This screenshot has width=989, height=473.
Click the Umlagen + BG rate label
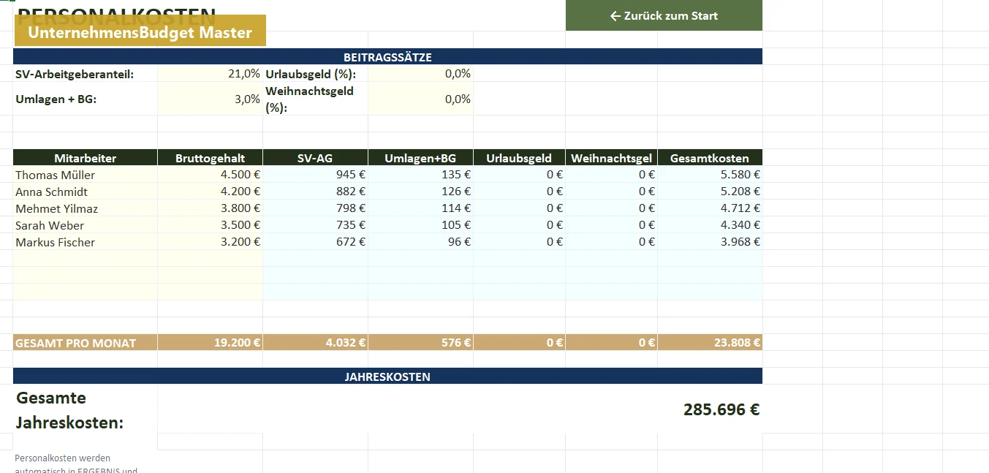point(56,99)
